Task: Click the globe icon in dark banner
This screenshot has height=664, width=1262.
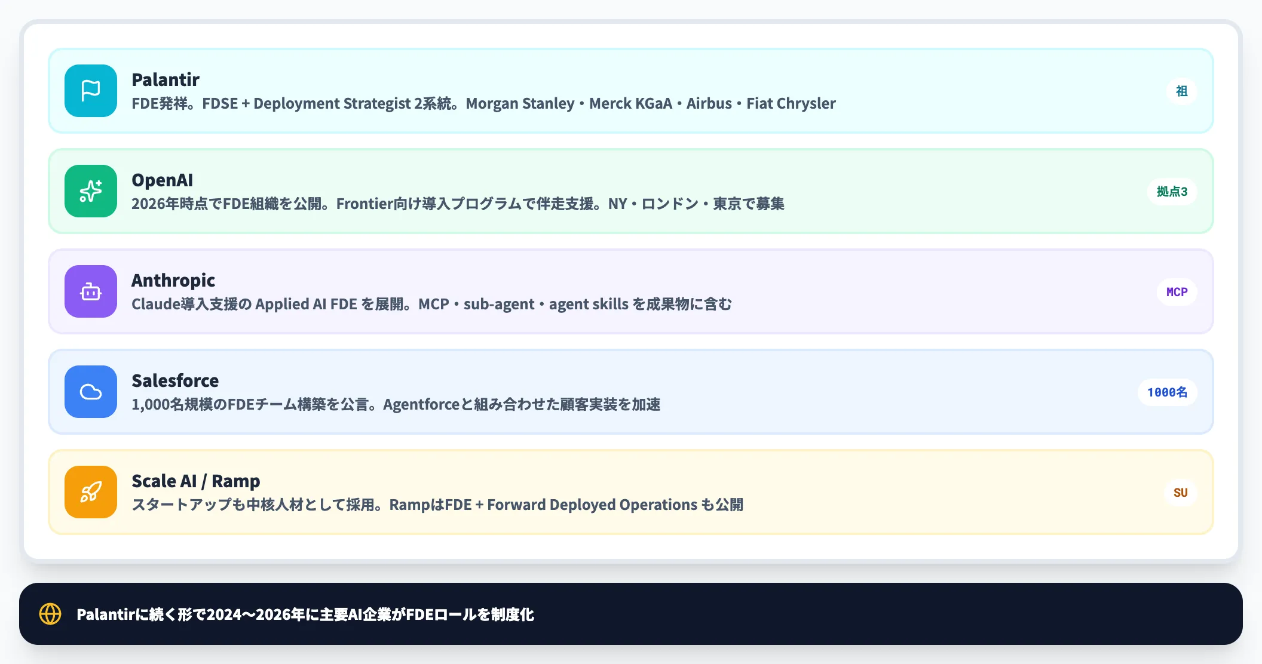Action: tap(50, 614)
